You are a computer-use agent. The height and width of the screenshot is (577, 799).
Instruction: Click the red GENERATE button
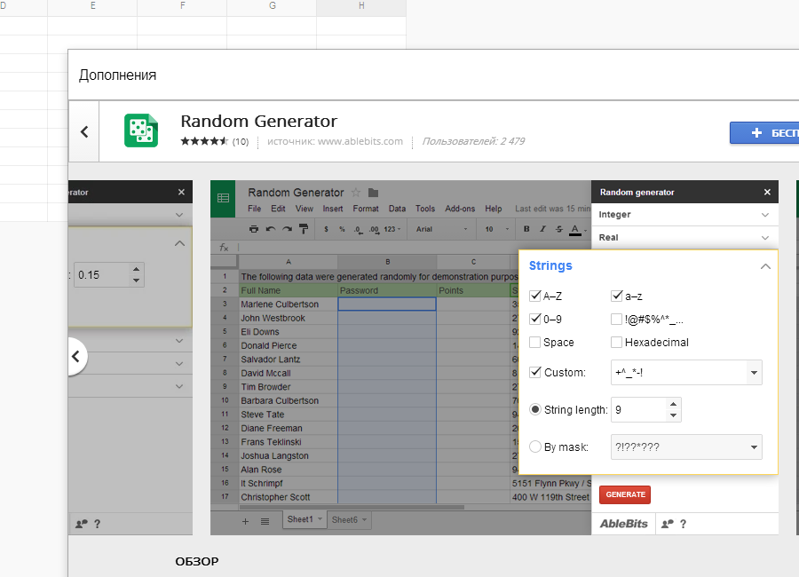[625, 494]
